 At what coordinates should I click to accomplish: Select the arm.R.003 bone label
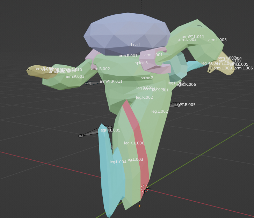[x=75, y=76]
